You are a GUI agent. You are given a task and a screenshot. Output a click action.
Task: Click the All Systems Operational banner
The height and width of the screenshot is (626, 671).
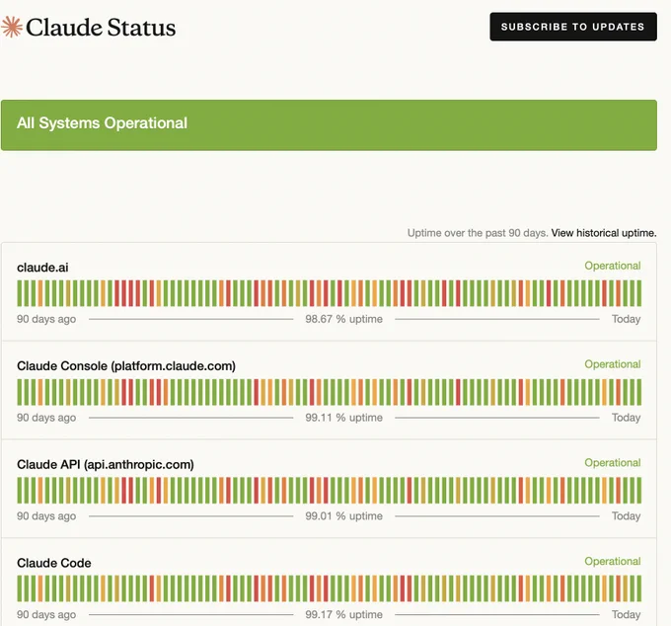(329, 125)
